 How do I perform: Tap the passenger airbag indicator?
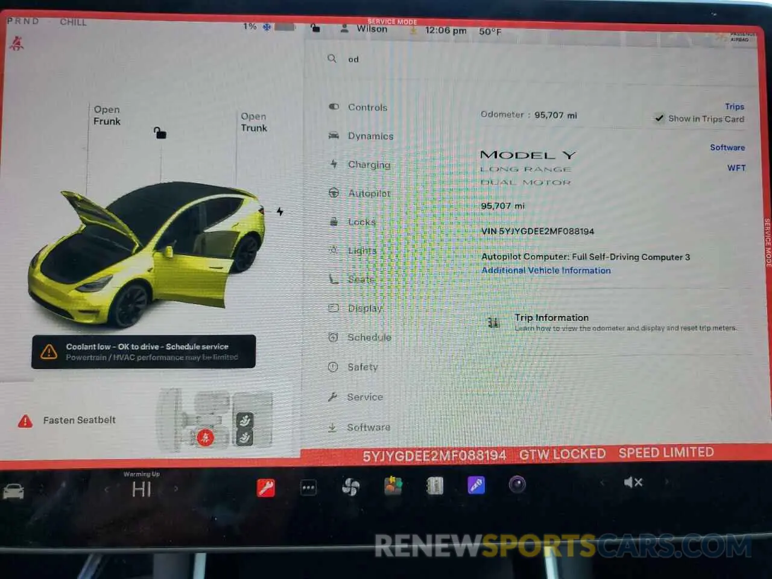pos(734,37)
